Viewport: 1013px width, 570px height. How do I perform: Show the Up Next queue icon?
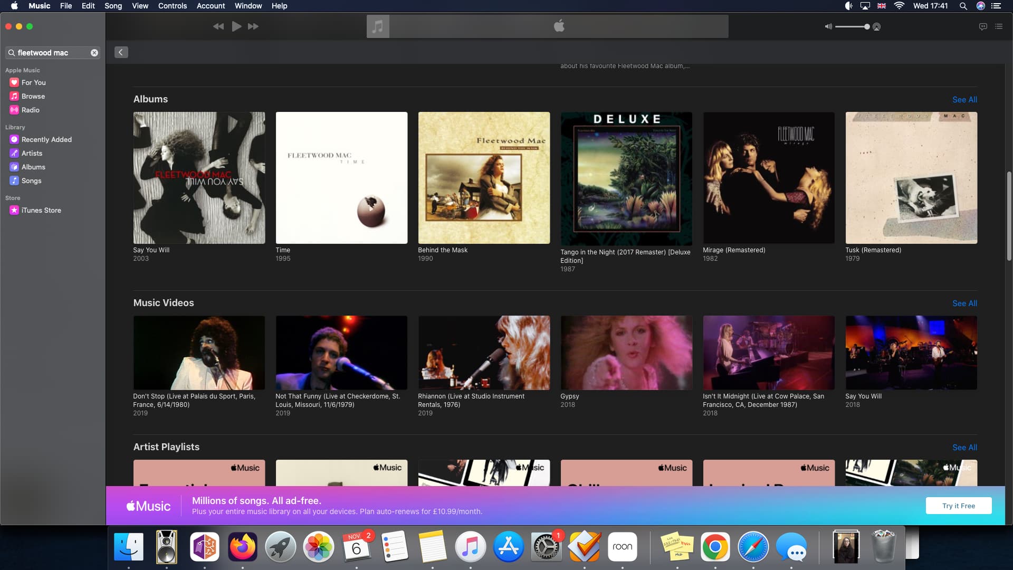click(999, 26)
